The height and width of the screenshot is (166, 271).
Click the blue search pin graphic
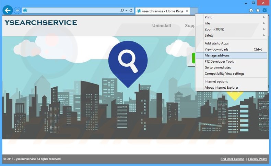[128, 64]
